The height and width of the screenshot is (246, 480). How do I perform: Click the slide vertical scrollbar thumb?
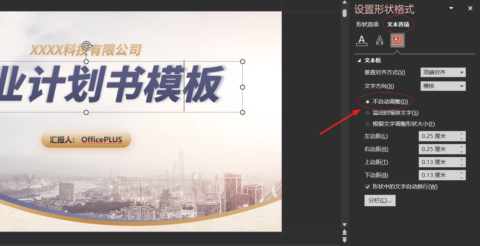pyautogui.click(x=344, y=13)
